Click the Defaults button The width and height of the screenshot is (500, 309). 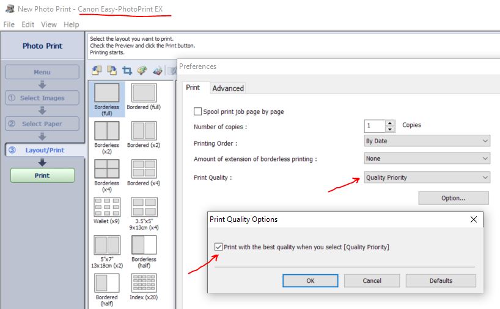pyautogui.click(x=440, y=281)
